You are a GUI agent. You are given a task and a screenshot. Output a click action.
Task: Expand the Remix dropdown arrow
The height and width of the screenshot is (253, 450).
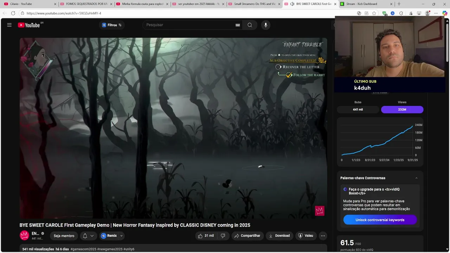(121, 236)
